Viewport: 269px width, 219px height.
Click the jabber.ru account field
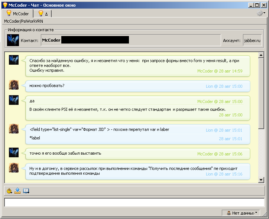click(x=252, y=40)
